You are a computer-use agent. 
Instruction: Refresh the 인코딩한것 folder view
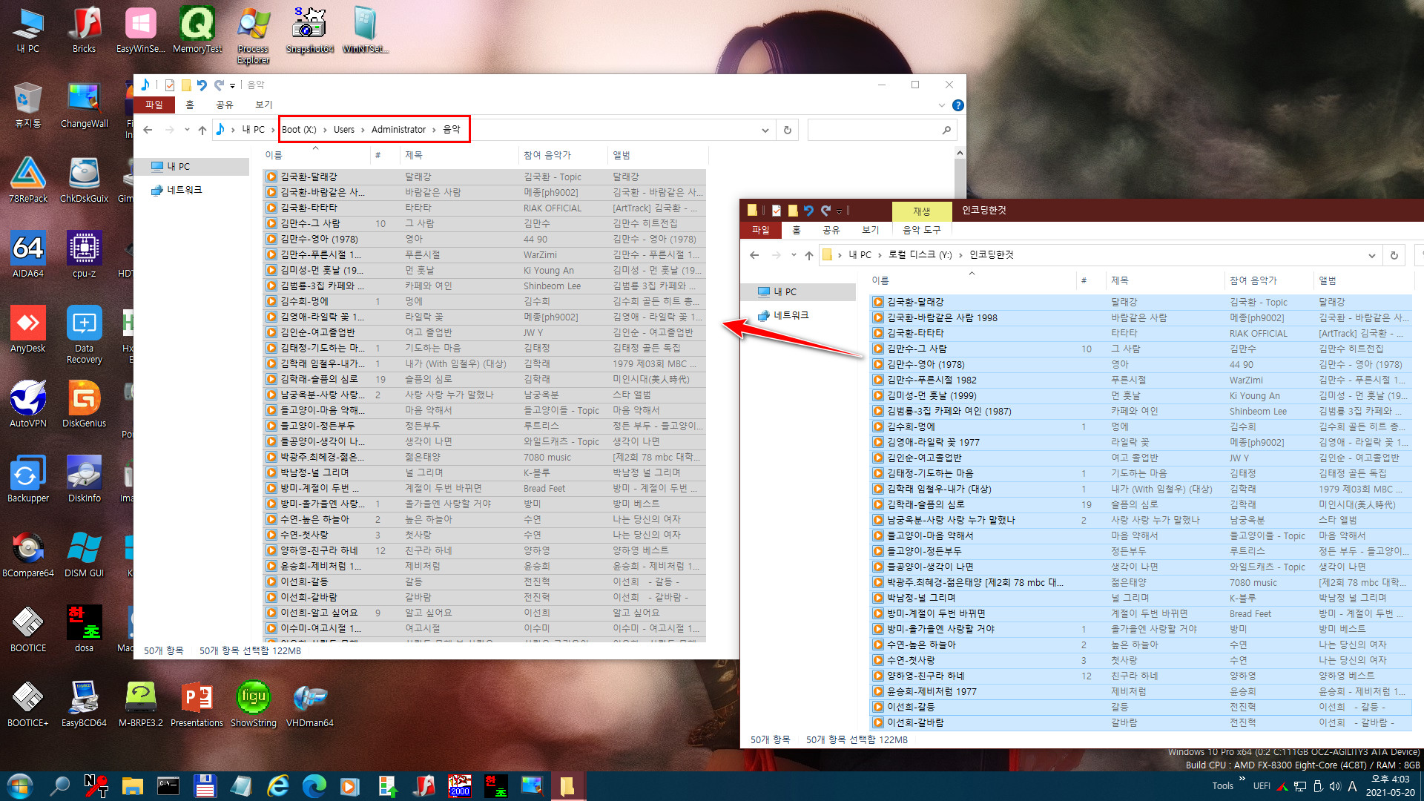tap(1394, 255)
